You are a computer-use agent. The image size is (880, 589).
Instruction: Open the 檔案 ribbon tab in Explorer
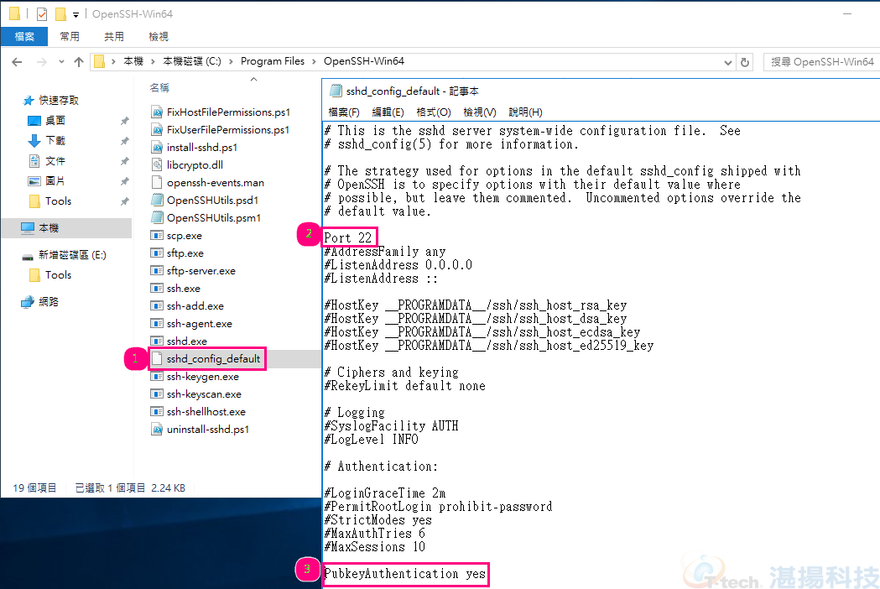coord(24,36)
